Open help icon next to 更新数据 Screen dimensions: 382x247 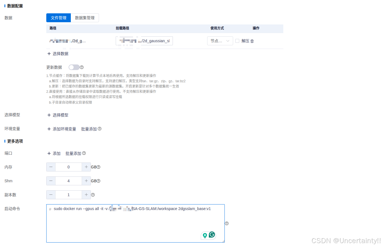tap(82, 67)
